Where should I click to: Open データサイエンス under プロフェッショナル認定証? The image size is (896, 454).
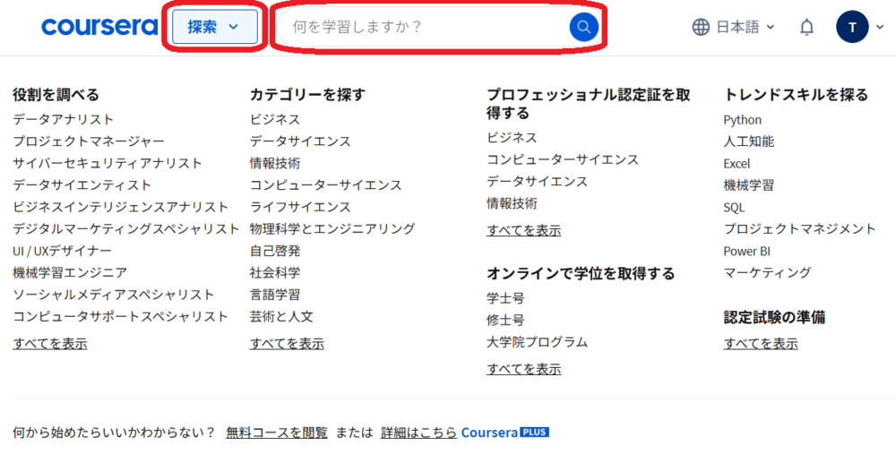pos(537,182)
